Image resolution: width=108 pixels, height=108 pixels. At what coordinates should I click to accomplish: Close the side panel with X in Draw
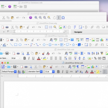click(4, 32)
